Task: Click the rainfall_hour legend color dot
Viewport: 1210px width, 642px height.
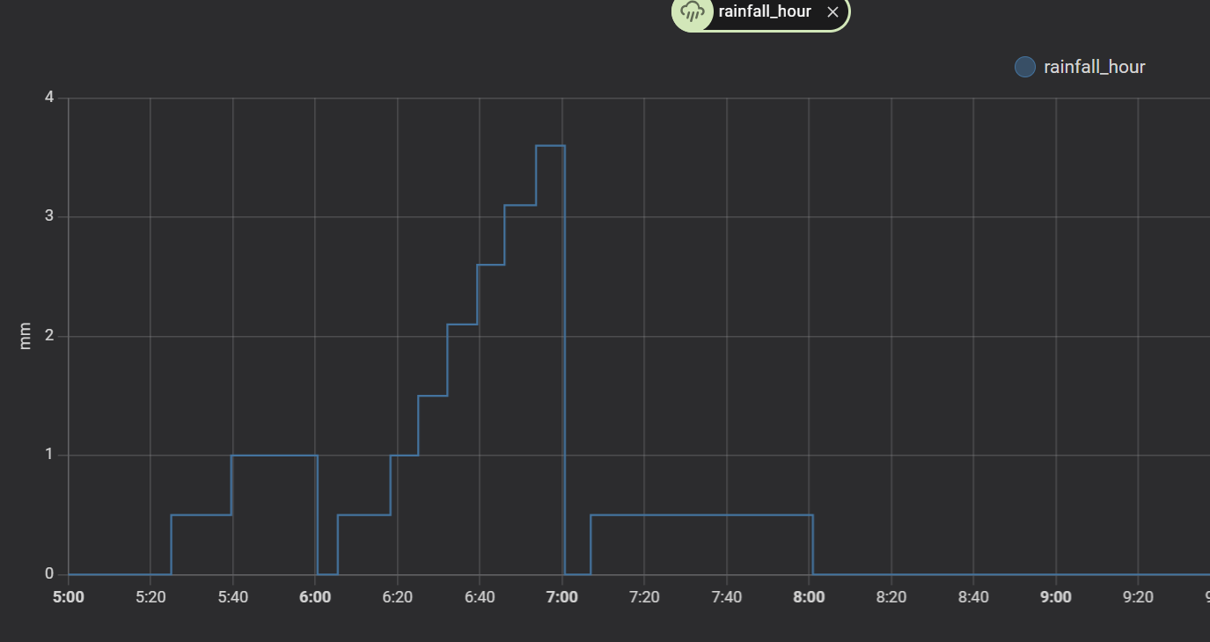Action: click(x=1024, y=67)
